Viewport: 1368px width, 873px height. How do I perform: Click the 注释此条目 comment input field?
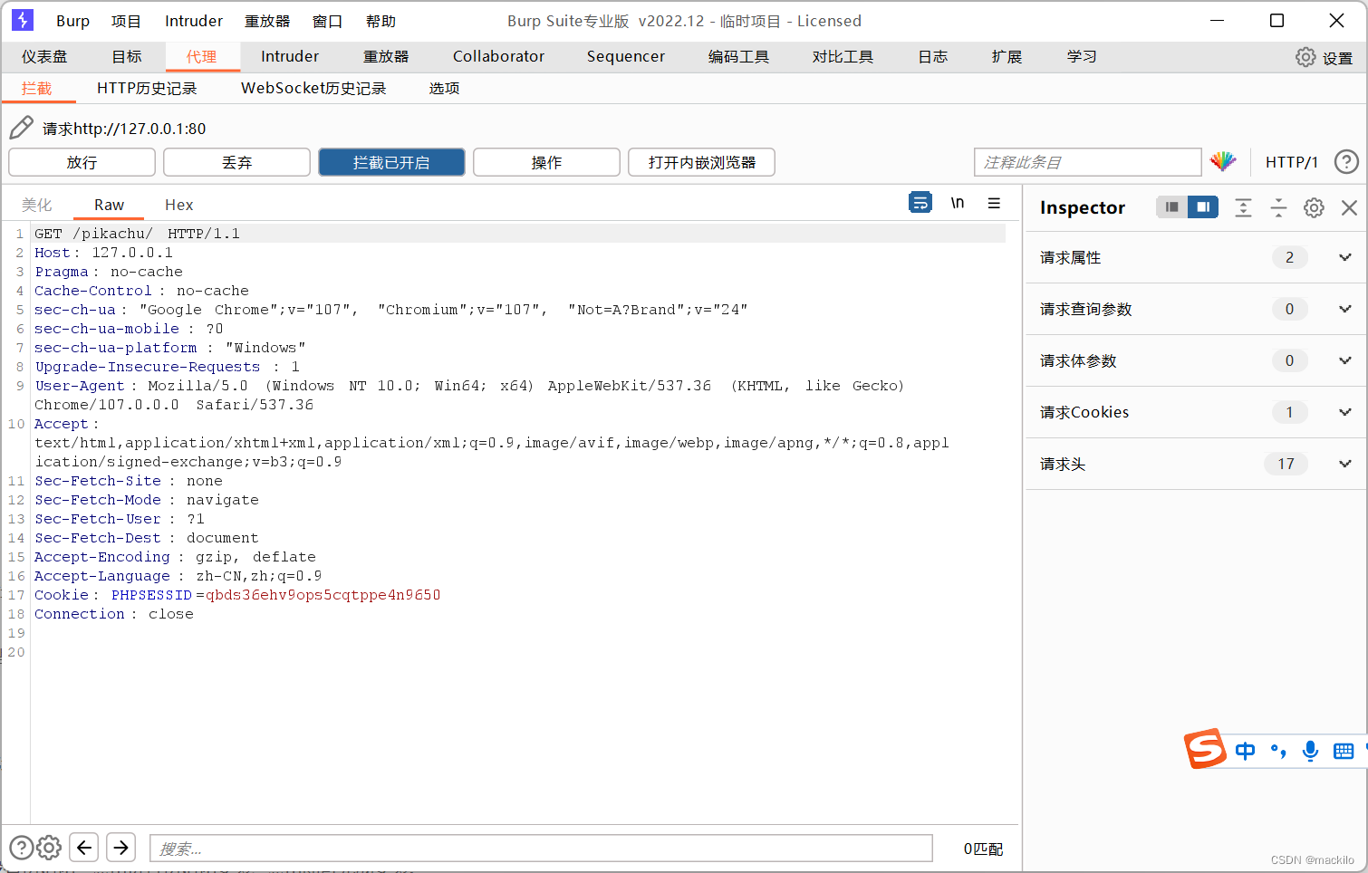[1087, 162]
